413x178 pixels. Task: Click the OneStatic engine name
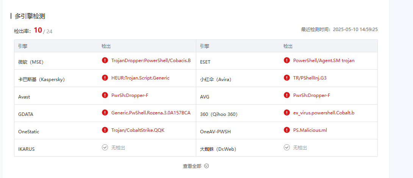[29, 132]
